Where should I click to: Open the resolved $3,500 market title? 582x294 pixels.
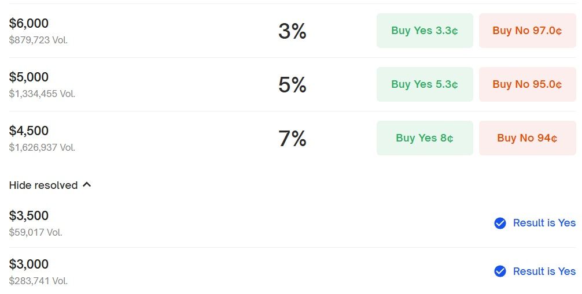click(28, 216)
